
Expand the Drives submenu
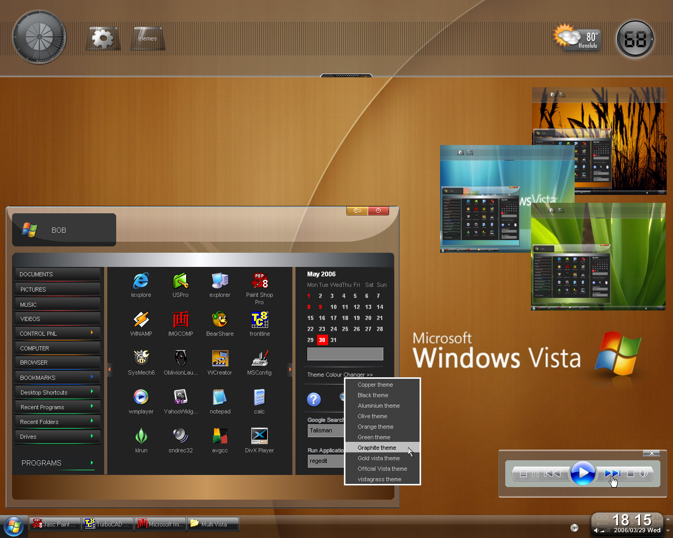57,436
